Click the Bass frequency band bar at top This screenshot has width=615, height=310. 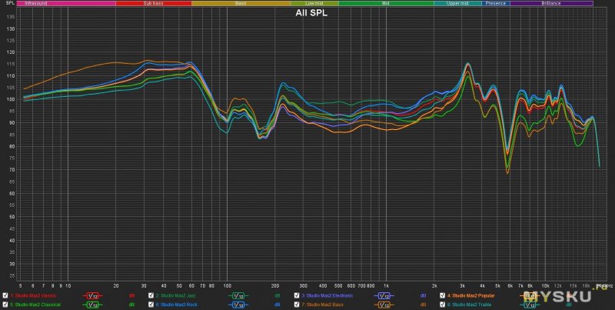point(241,3)
